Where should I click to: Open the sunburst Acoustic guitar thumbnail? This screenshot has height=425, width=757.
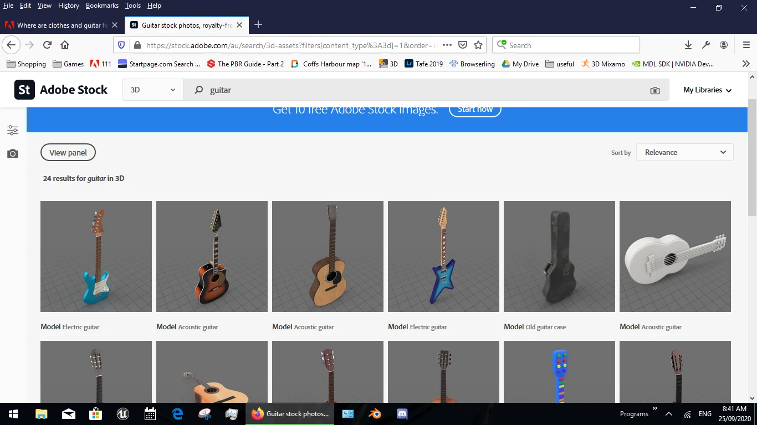click(x=212, y=256)
